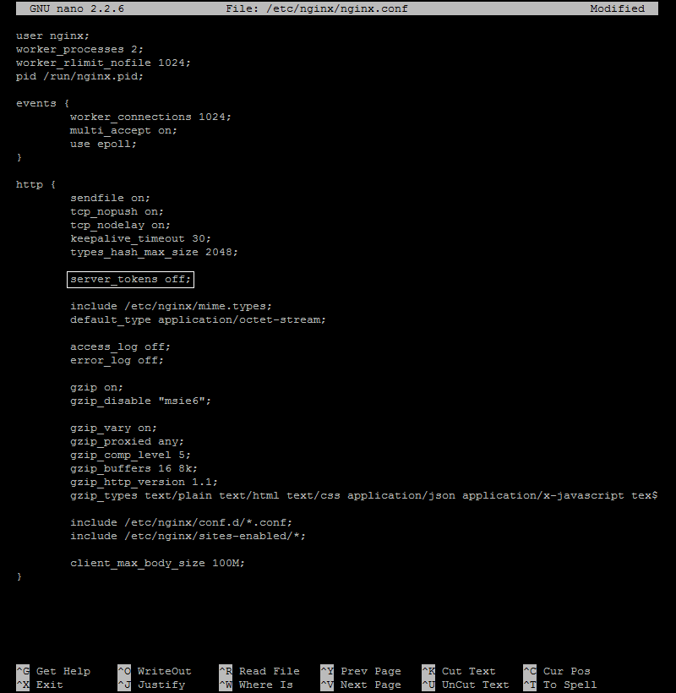Click the gzip on directive
The image size is (676, 693).
click(x=95, y=386)
